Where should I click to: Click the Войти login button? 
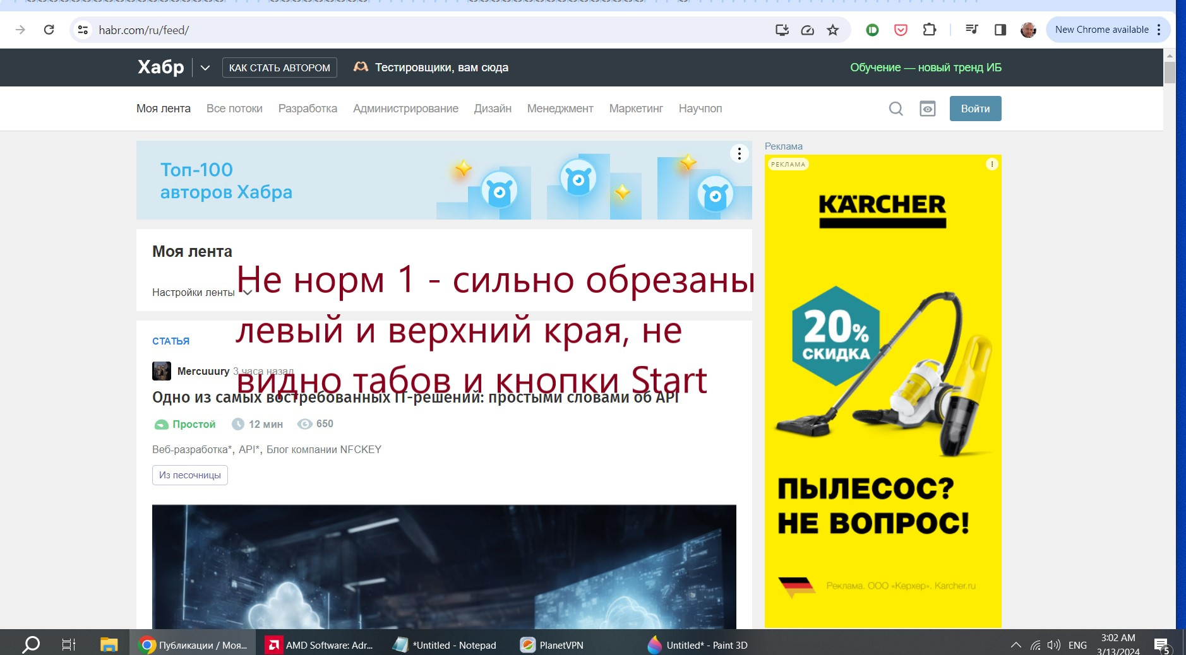click(x=975, y=109)
